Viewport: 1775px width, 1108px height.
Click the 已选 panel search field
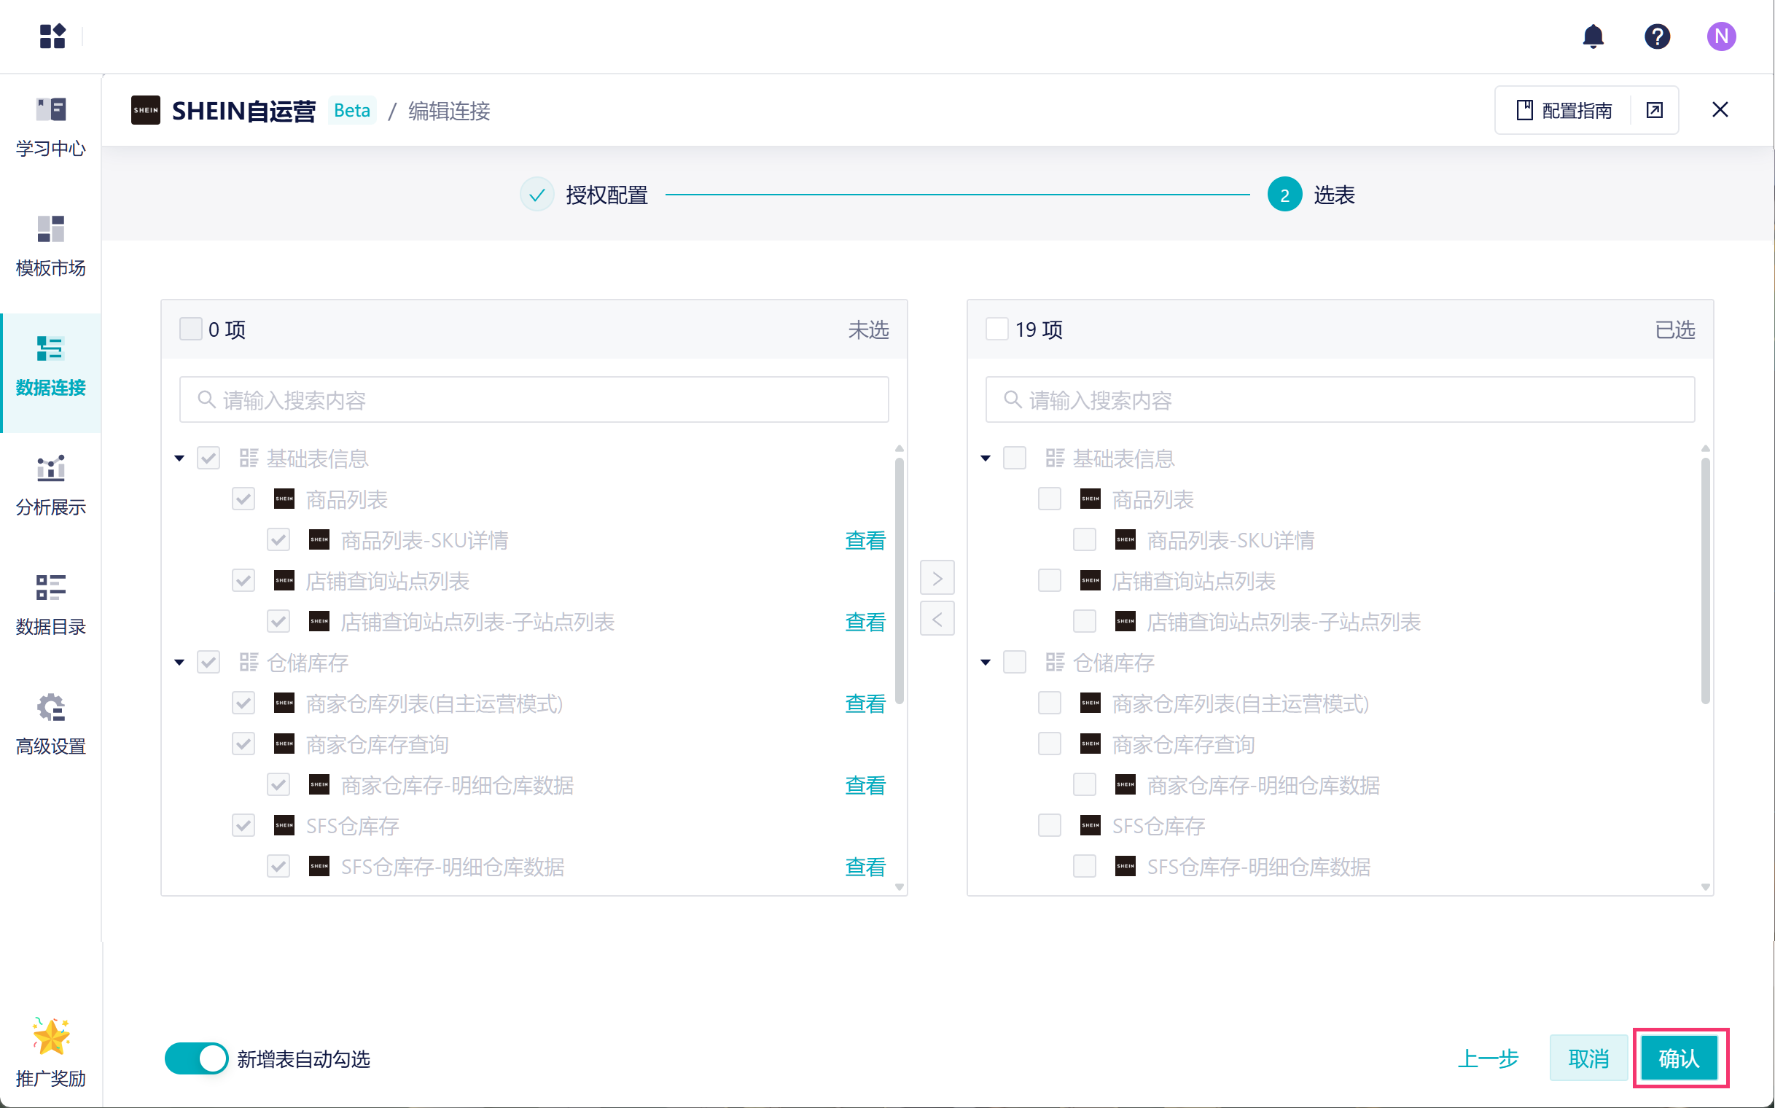[x=1340, y=400]
